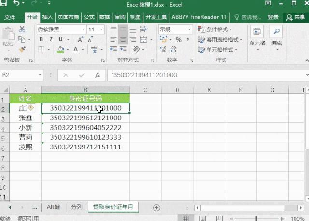Click the 共享 share button

coord(295,17)
